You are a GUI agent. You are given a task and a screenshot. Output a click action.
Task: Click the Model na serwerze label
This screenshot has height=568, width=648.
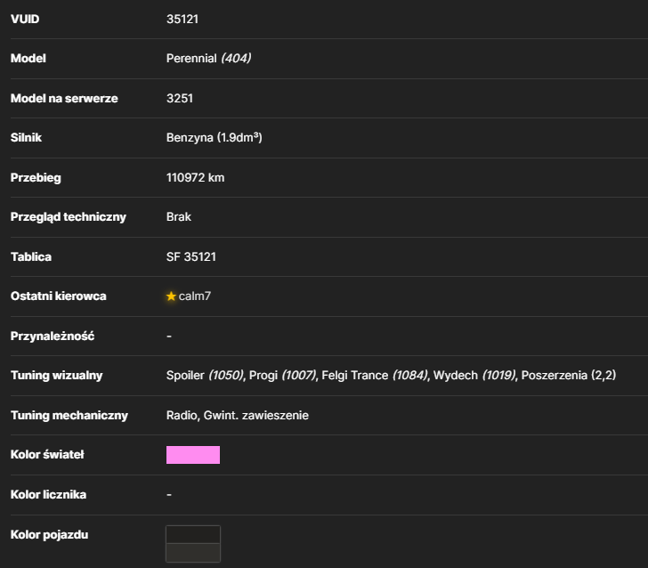pyautogui.click(x=64, y=99)
